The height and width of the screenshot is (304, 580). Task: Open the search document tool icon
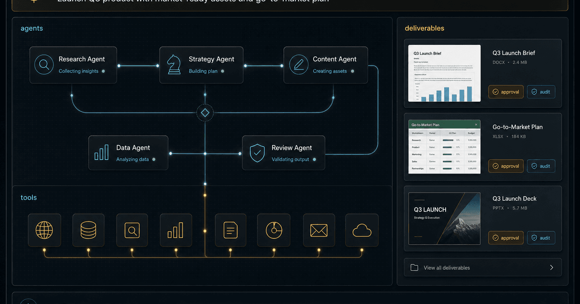pyautogui.click(x=132, y=230)
